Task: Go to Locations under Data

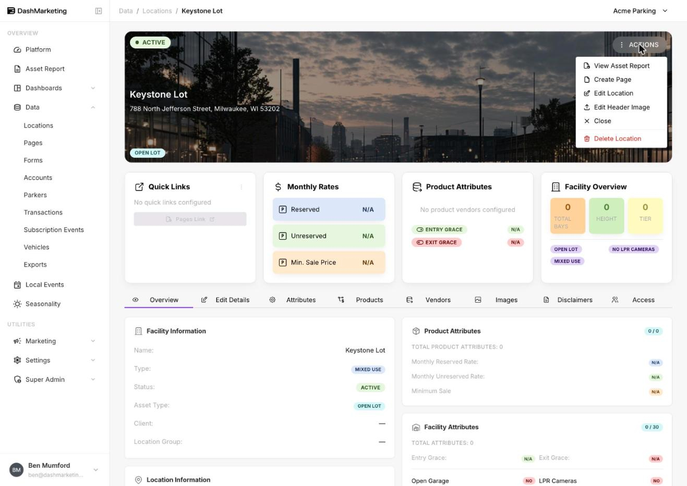Action: coord(38,126)
